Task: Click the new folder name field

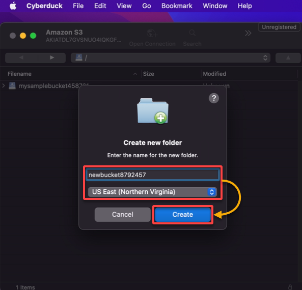Action: (x=153, y=175)
